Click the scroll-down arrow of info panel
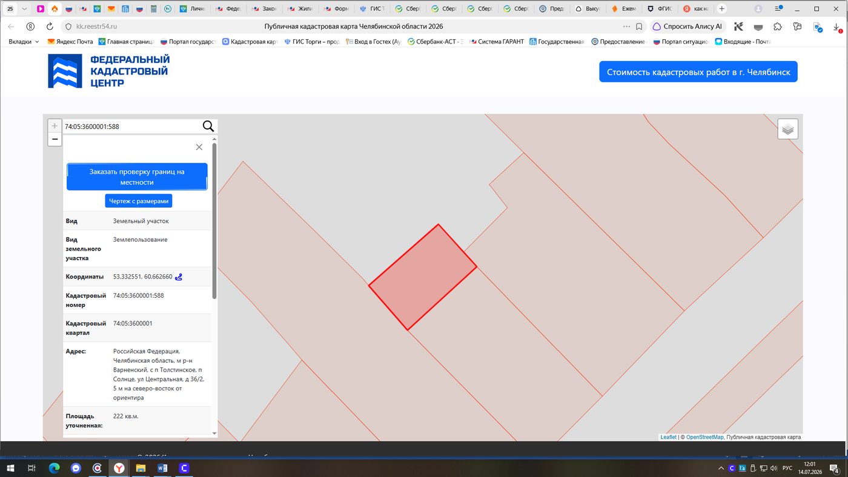The height and width of the screenshot is (477, 848). (214, 433)
